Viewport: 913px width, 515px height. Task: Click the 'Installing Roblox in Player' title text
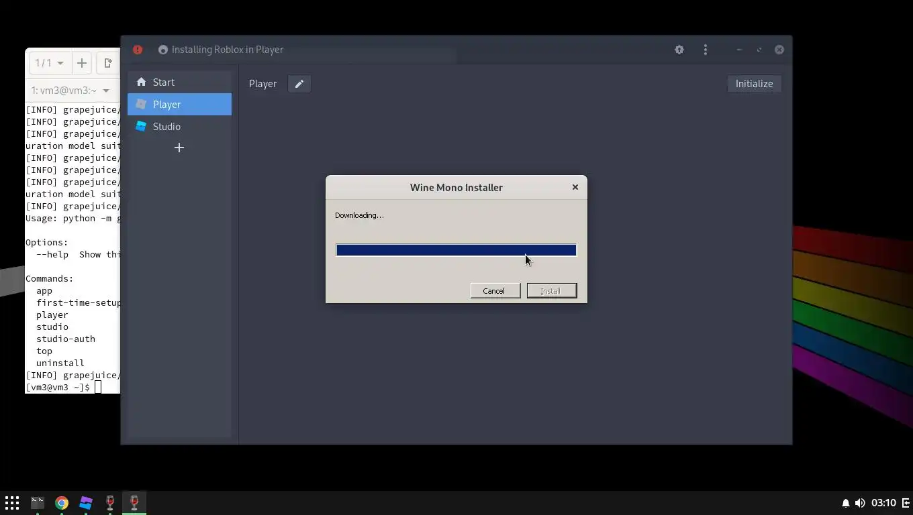[x=228, y=50]
